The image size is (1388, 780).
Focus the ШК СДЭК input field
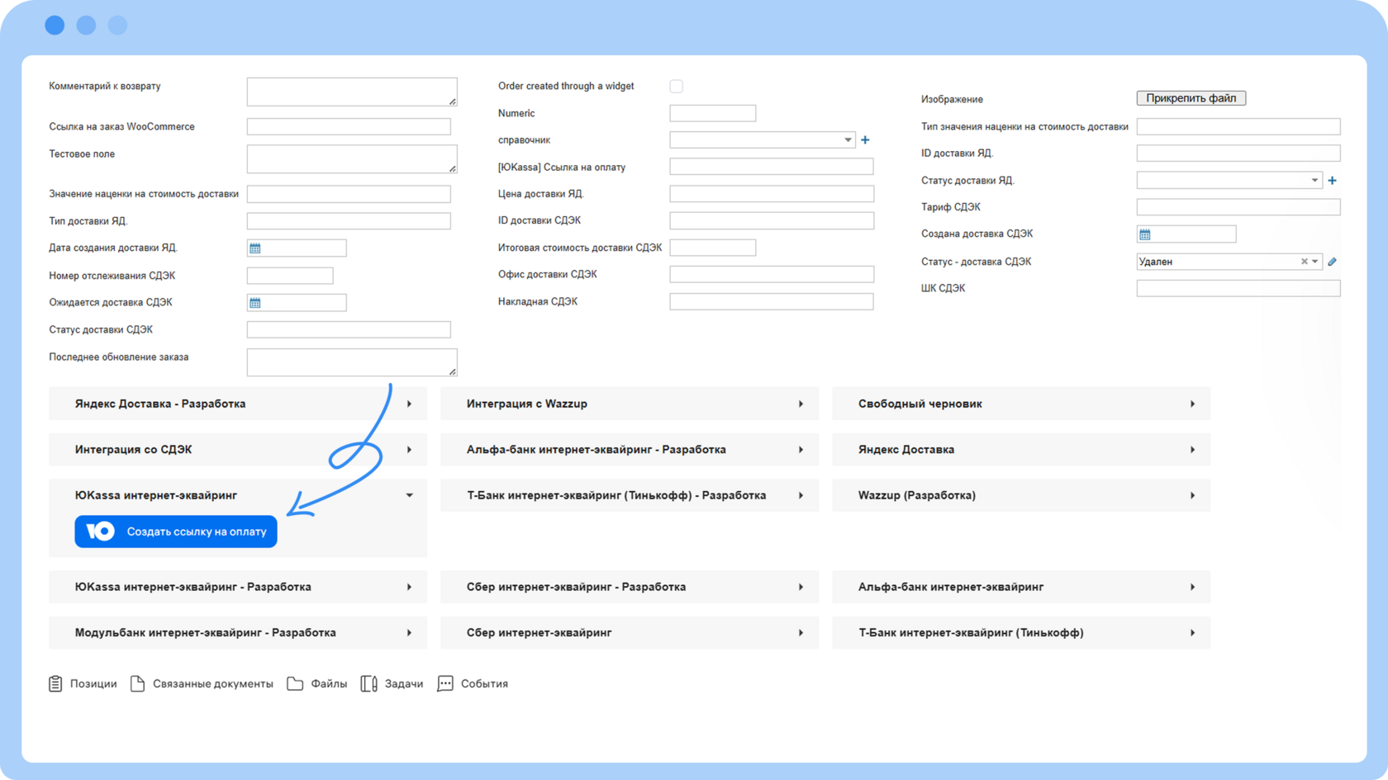(1238, 288)
